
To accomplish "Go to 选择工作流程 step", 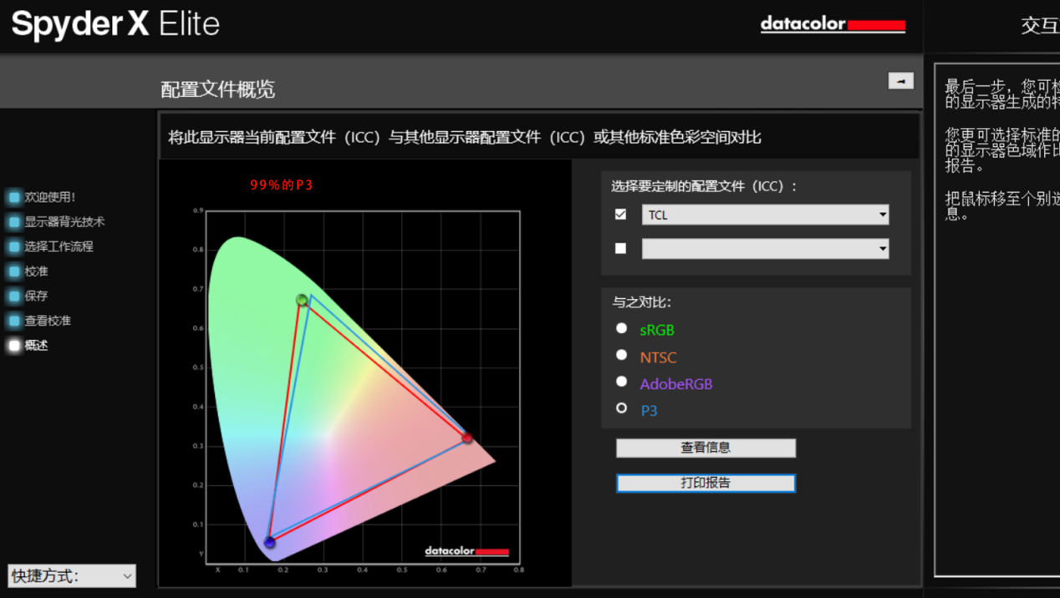I will click(59, 246).
